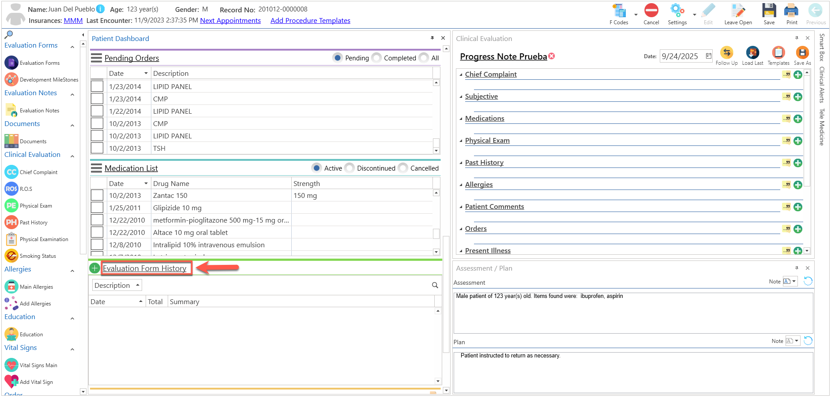
Task: Open the date picker dropdown
Action: point(708,56)
